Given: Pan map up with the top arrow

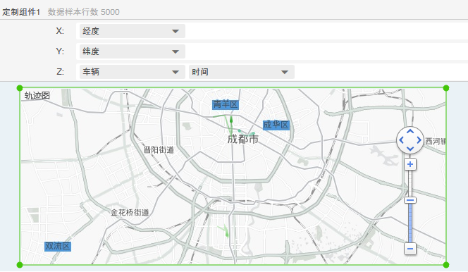Looking at the screenshot, I should point(410,132).
